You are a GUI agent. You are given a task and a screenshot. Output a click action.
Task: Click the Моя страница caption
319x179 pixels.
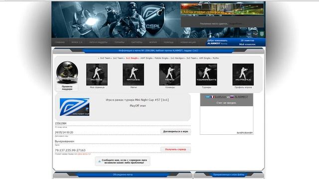tap(97, 88)
